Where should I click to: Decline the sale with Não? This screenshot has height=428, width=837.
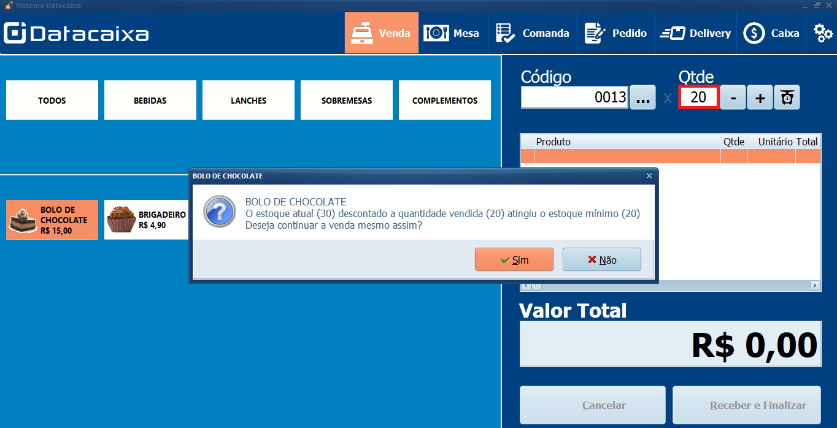click(601, 259)
